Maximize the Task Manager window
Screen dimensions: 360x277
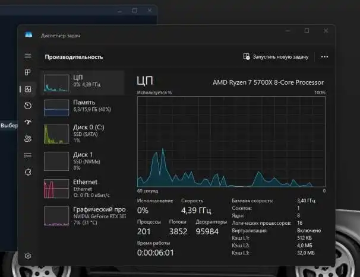click(x=307, y=31)
